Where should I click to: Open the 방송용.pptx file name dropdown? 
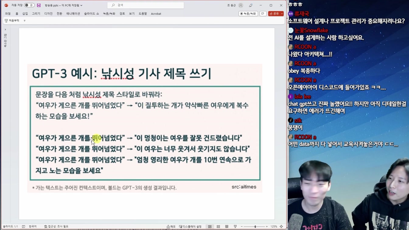coord(64,5)
